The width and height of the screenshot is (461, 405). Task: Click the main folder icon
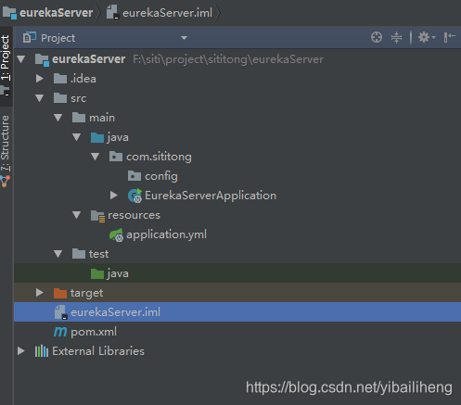[x=79, y=118]
